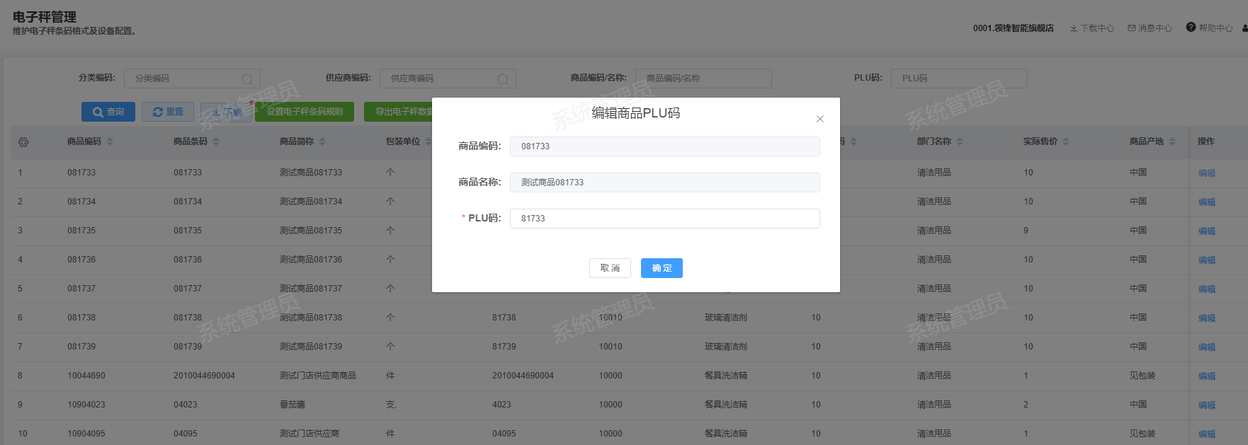Open the 下载中心 download center
The height and width of the screenshot is (445, 1248).
(x=1091, y=28)
